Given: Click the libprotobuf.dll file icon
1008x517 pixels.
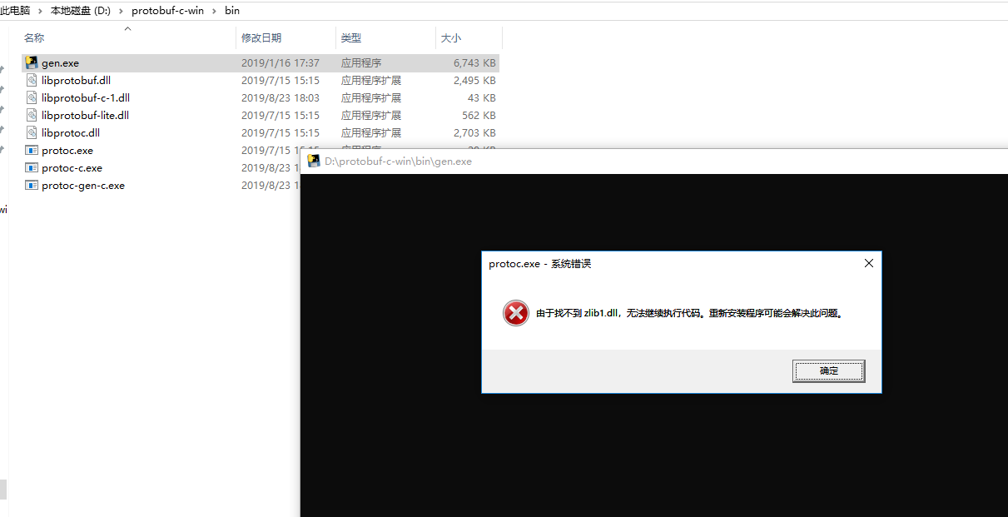Looking at the screenshot, I should click(32, 80).
